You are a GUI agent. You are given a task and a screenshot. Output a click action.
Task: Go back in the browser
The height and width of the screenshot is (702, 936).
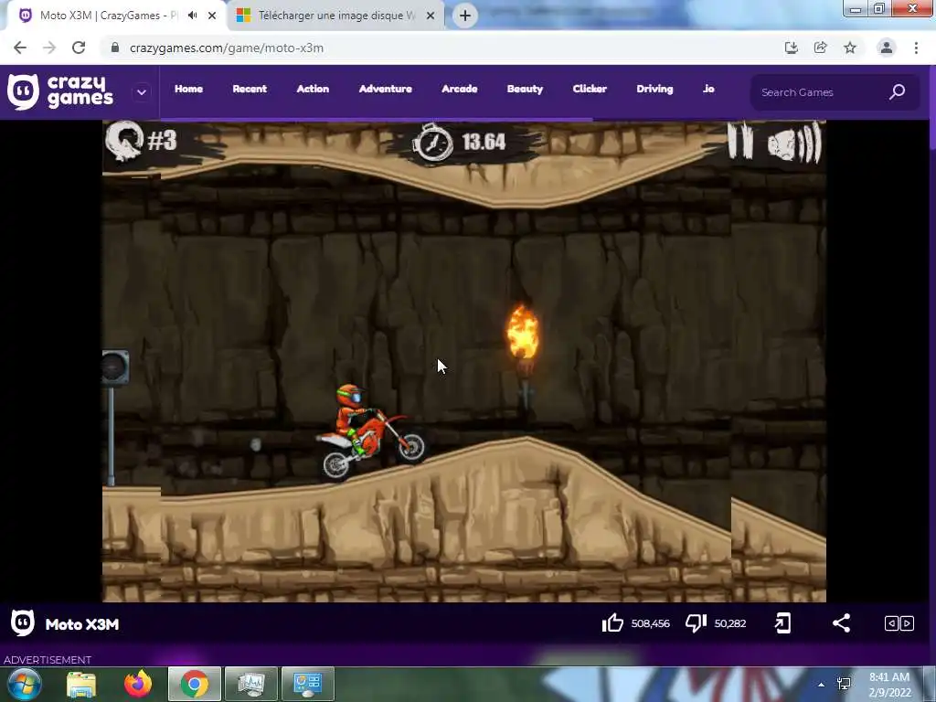point(20,48)
